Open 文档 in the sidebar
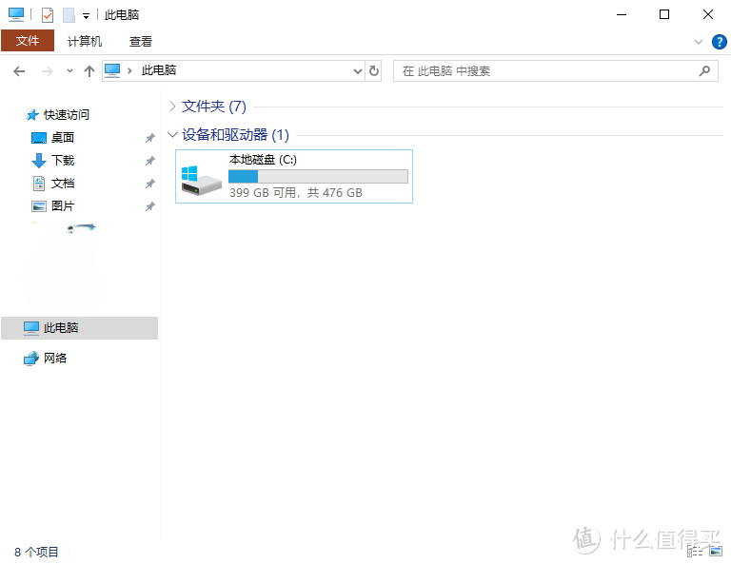This screenshot has height=564, width=731. (x=63, y=183)
